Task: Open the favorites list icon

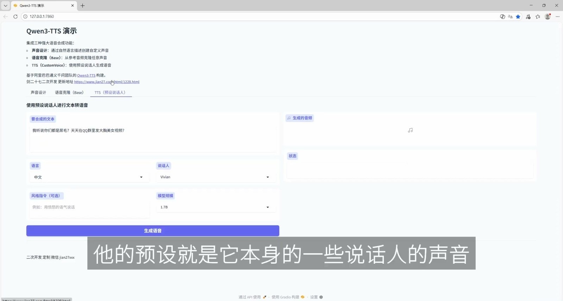Action: [x=538, y=17]
